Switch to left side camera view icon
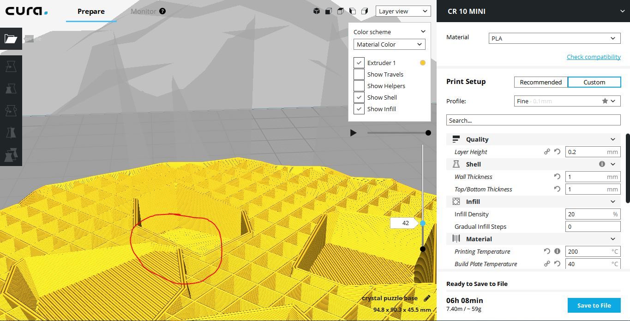 352,11
